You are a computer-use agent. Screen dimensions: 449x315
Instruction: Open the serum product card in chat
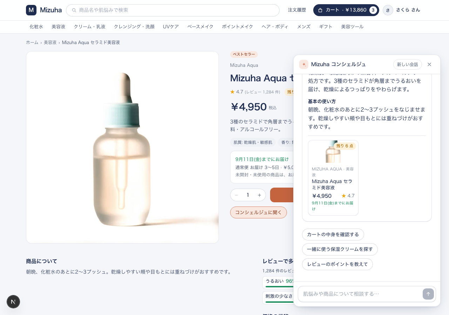[333, 178]
